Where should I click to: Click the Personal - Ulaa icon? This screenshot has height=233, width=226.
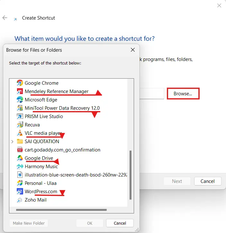point(20,183)
